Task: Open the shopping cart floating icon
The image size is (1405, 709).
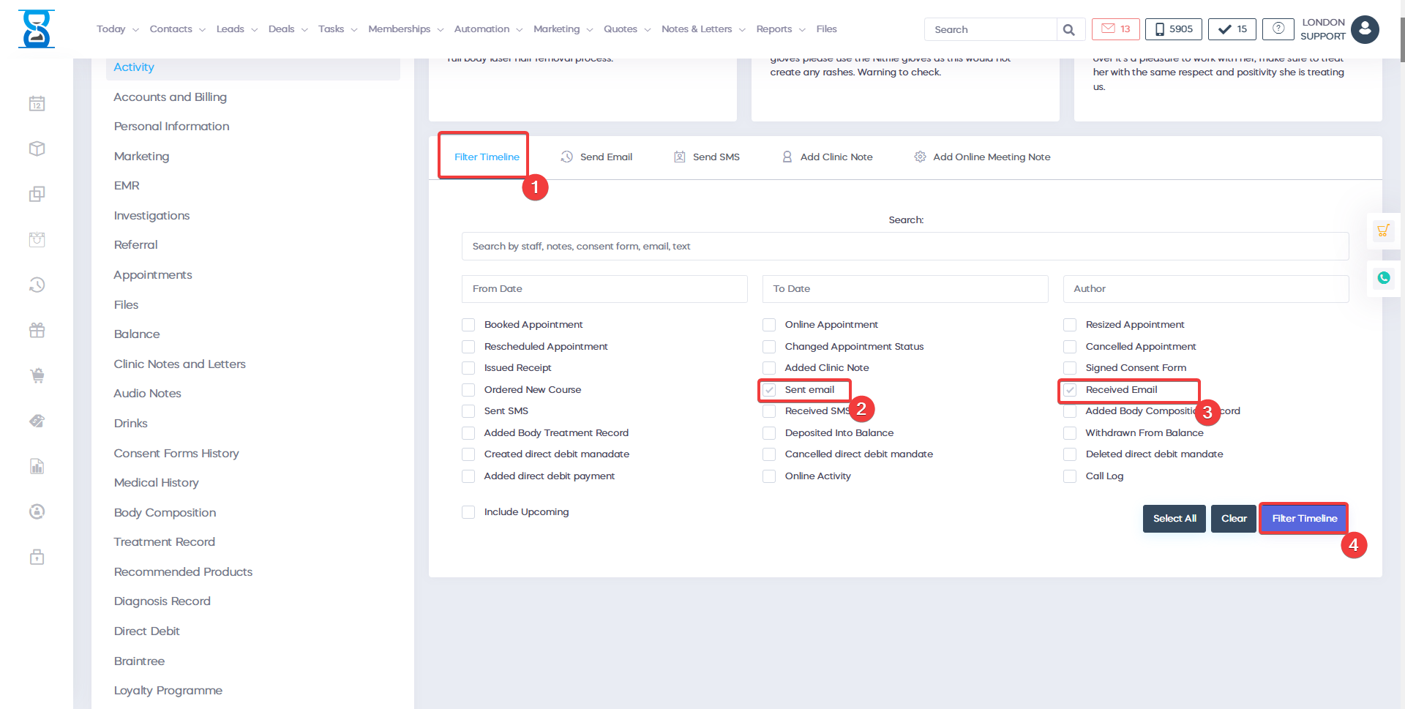Action: 1383,231
